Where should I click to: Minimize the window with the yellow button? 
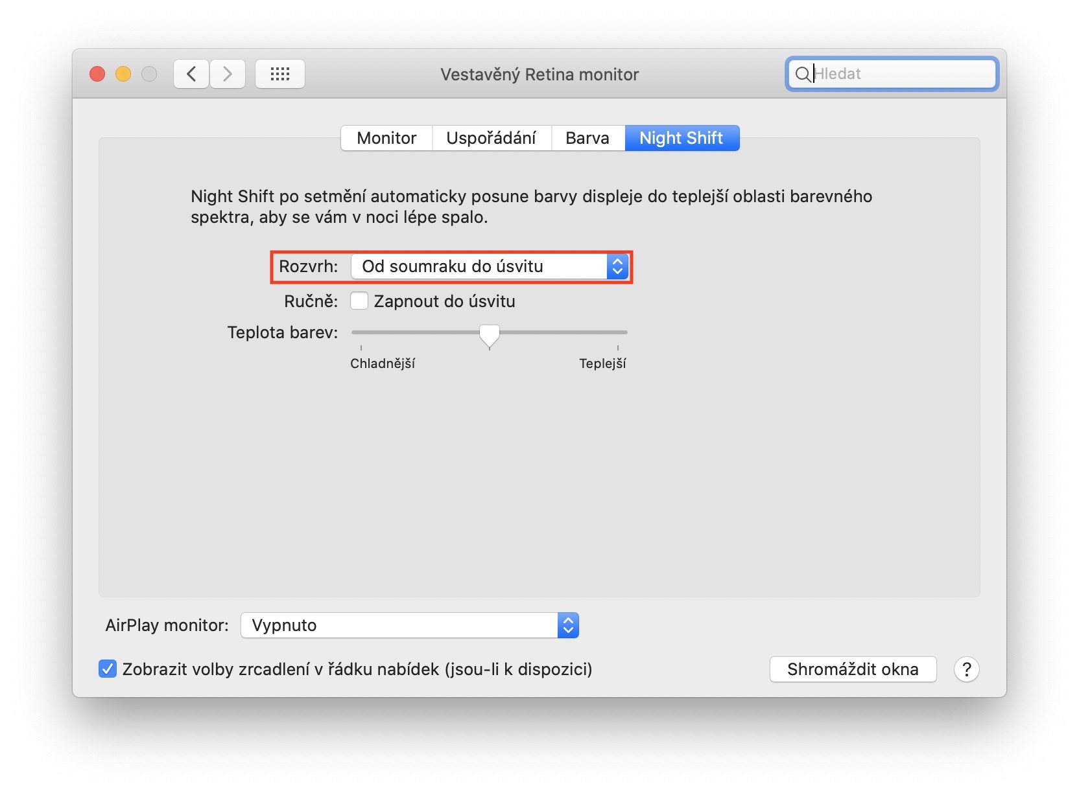[123, 74]
